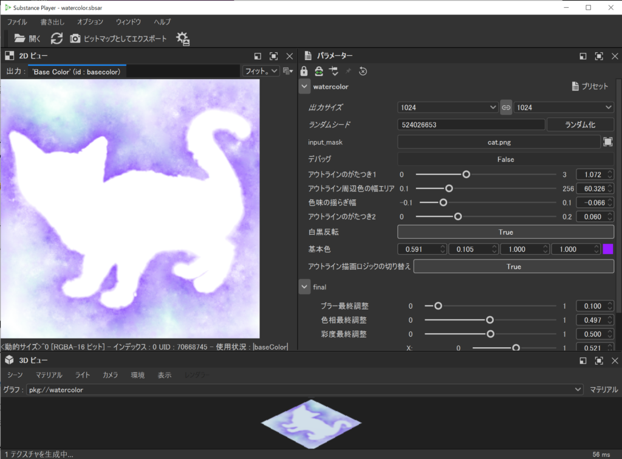The width and height of the screenshot is (622, 459).
Task: Toggle the 白黒反転 True button
Action: tap(505, 232)
